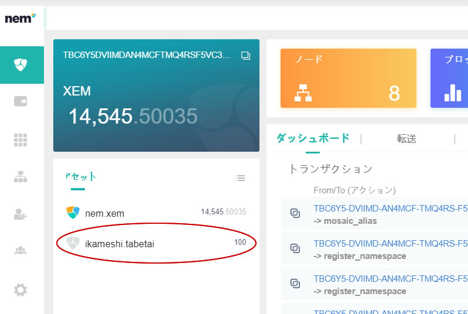468x314 pixels.
Task: Select the ikameshi.tabetai asset row
Action: 156,243
